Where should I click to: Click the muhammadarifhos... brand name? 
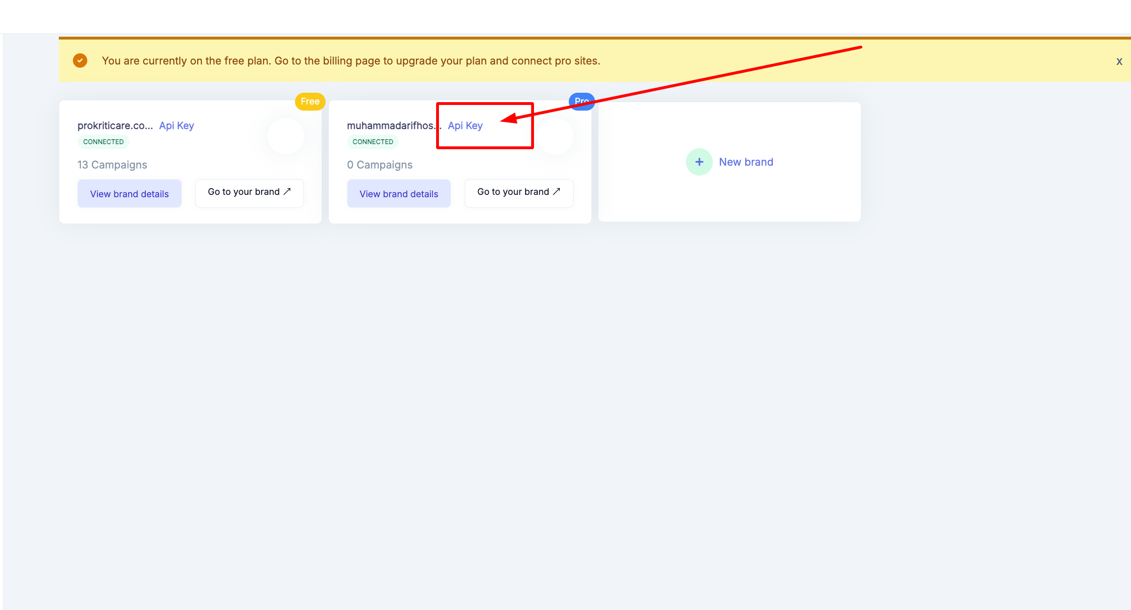[391, 126]
